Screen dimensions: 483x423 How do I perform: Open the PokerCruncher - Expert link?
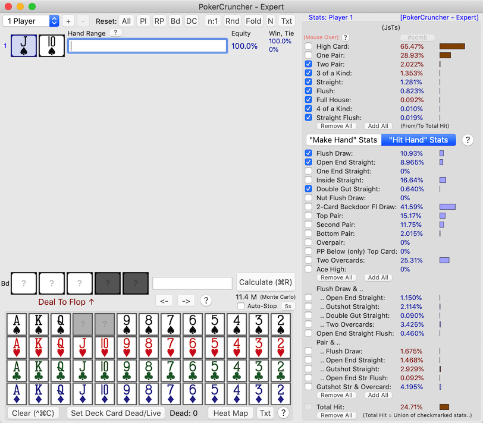coord(439,17)
